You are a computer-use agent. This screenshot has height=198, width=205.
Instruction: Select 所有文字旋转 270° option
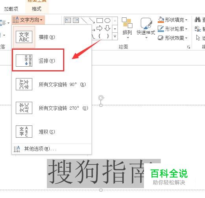click(52, 108)
